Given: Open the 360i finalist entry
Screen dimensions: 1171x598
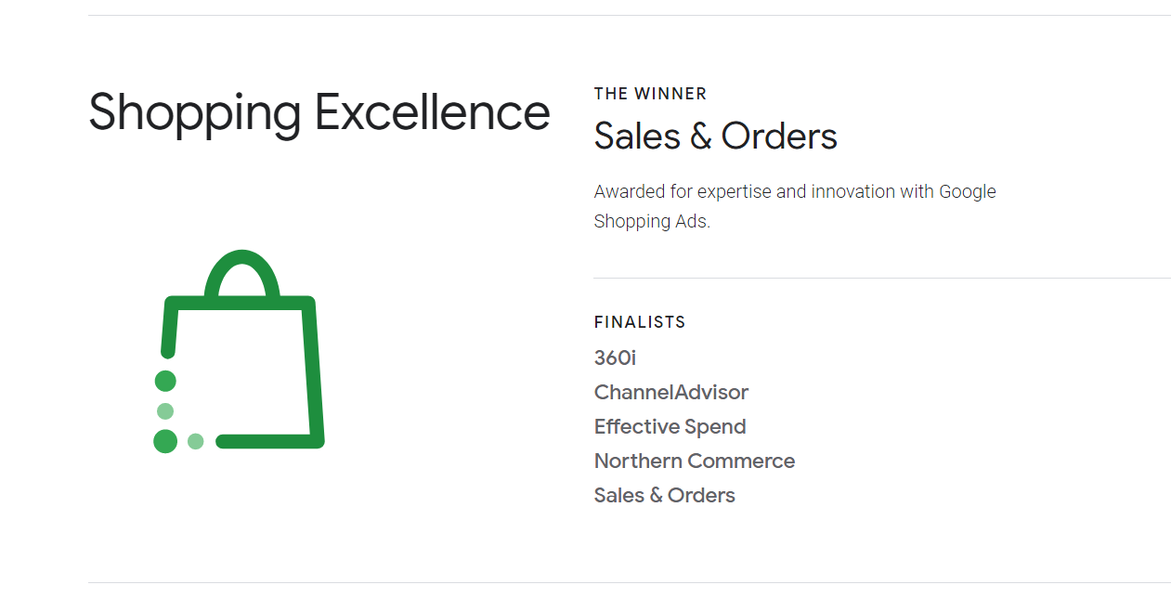Looking at the screenshot, I should (615, 357).
